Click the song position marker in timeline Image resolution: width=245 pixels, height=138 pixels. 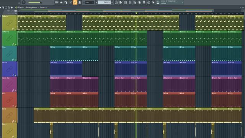(136, 13)
